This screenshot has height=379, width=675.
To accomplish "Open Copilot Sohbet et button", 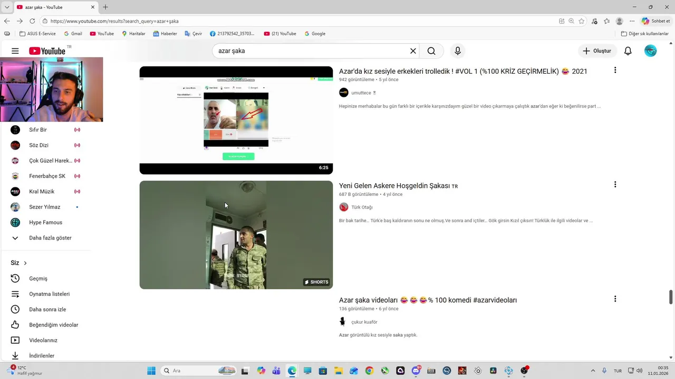I will tap(657, 21).
